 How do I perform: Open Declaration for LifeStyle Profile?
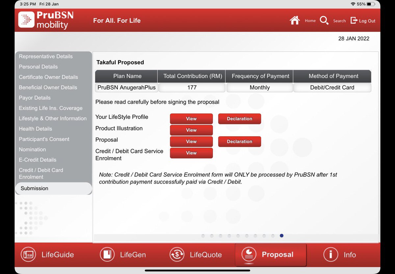click(240, 119)
